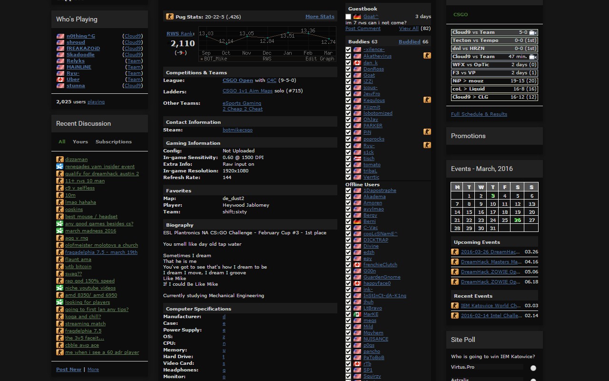Image resolution: width=609 pixels, height=381 pixels.
Task: Open the me when i see a 60 adr player thread
Action: click(102, 352)
